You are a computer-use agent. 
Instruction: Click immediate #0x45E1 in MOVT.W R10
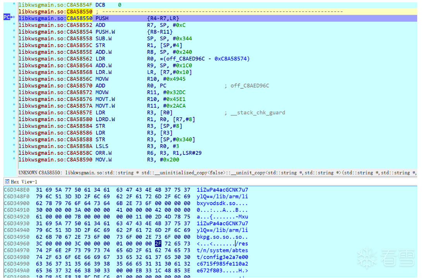174,99
